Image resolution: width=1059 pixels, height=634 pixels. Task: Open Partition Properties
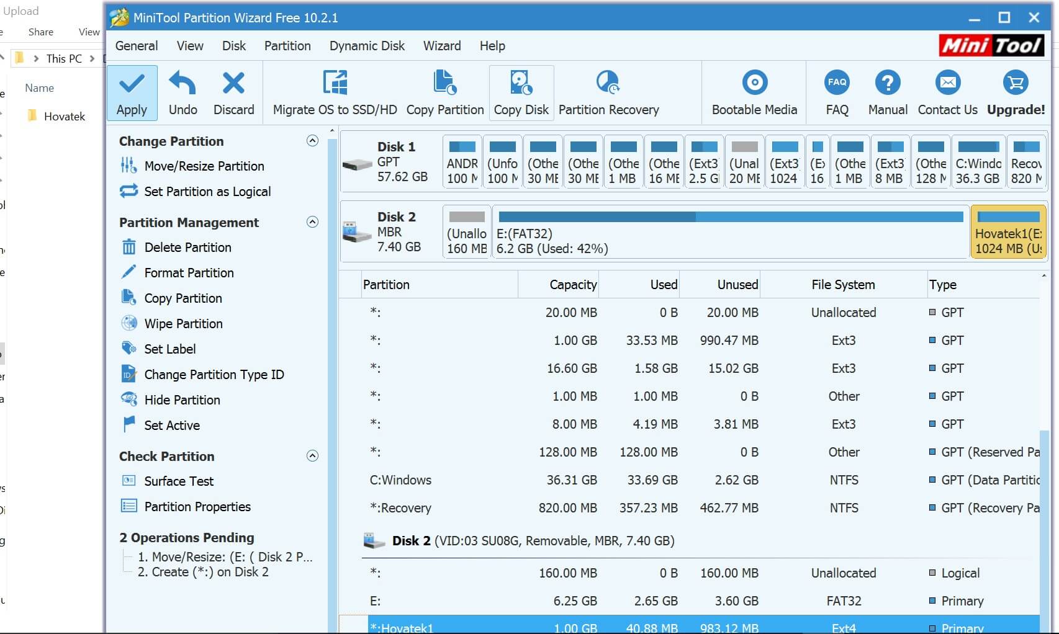[197, 507]
